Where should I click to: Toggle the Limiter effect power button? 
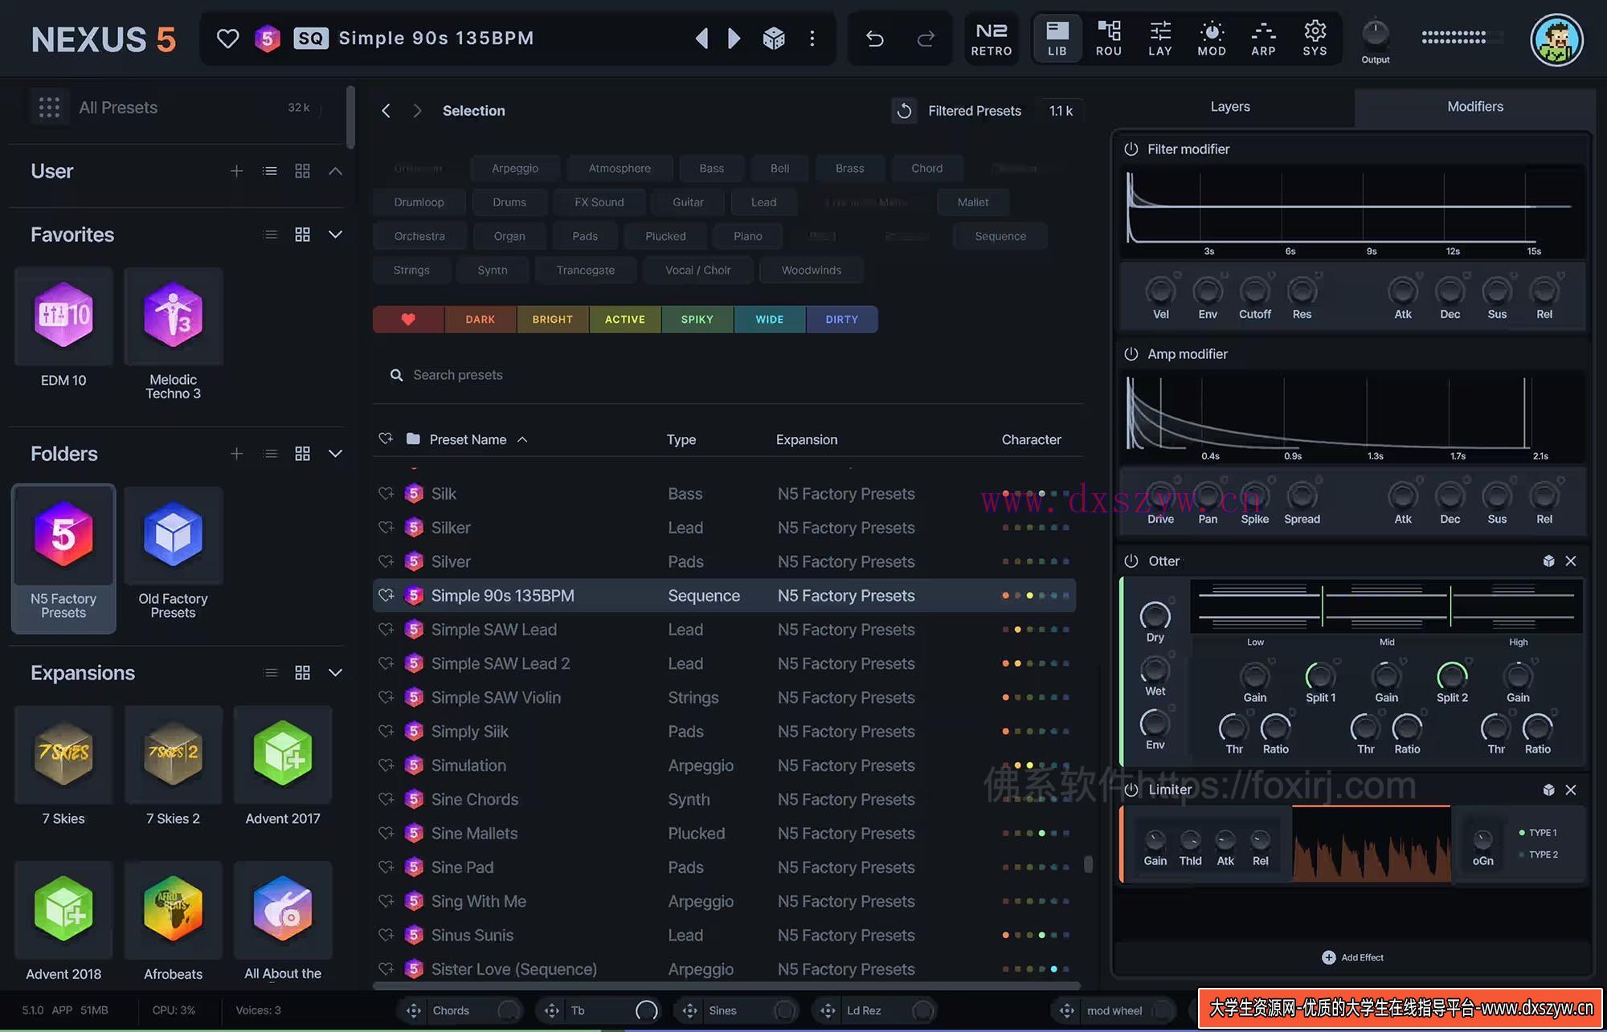pos(1131,790)
